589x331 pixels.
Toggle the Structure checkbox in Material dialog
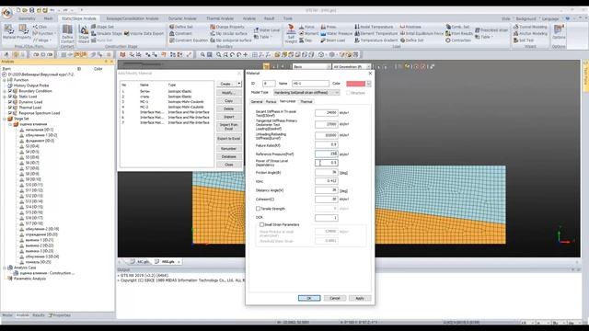pyautogui.click(x=348, y=93)
